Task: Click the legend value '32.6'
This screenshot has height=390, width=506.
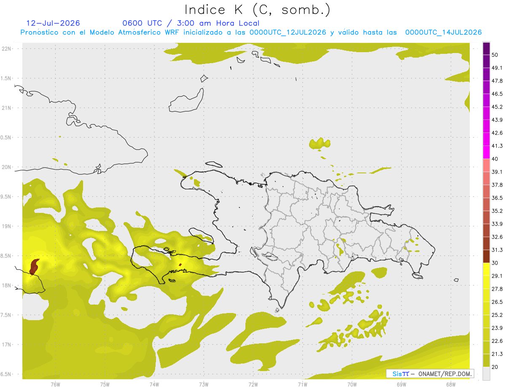Action: click(x=497, y=237)
